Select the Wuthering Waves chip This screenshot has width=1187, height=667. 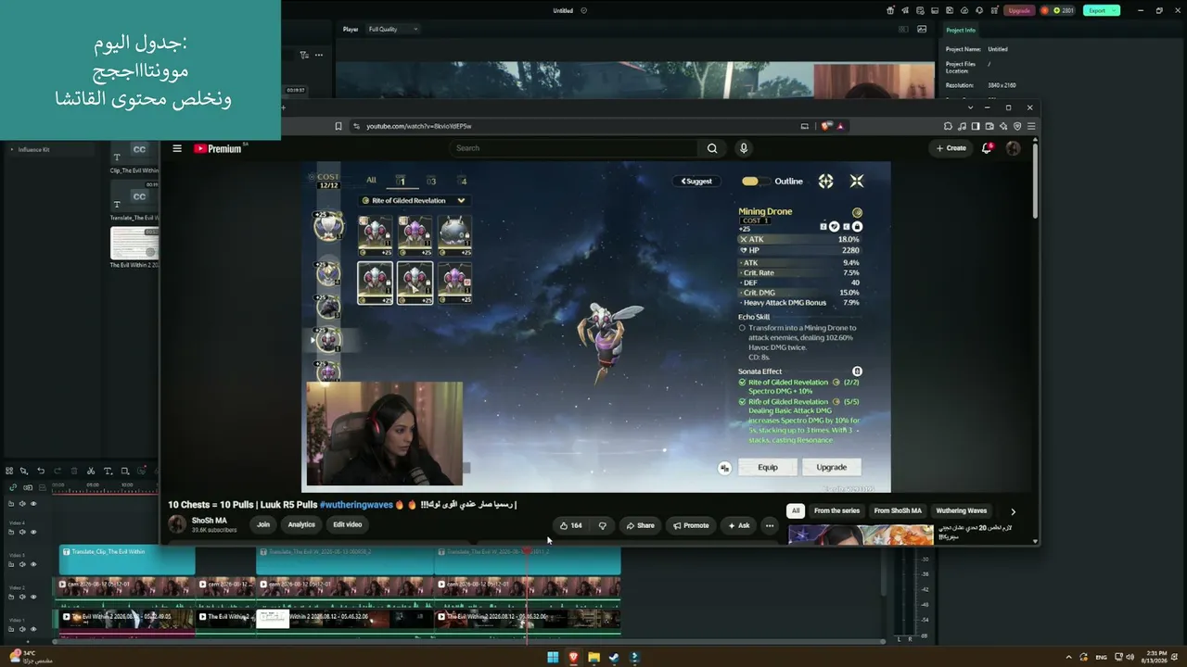962,510
